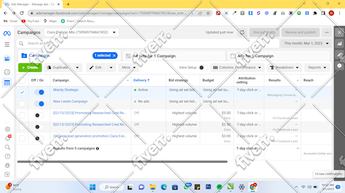Expand the Edit options arrow
Viewport: 345px width, 193px height.
click(x=111, y=68)
